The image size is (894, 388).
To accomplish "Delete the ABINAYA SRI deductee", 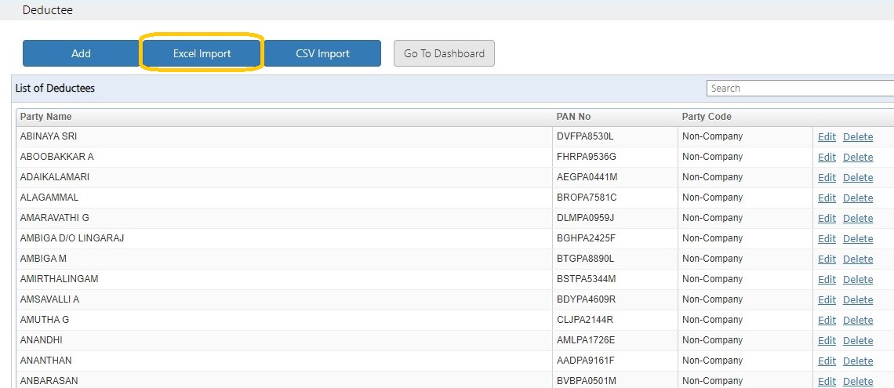I will pyautogui.click(x=858, y=136).
